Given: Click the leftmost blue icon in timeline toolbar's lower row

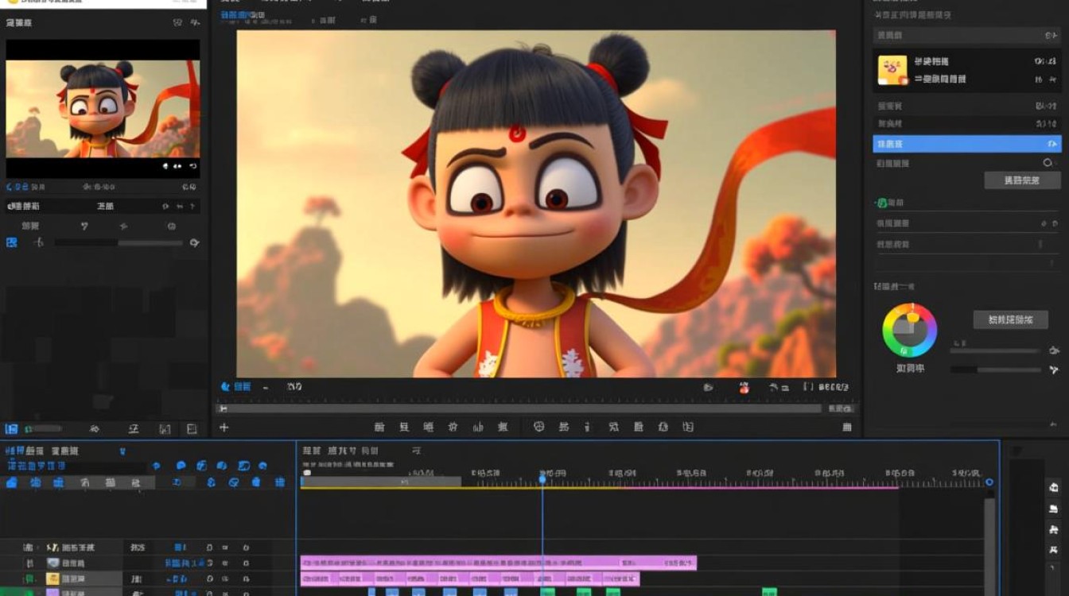Looking at the screenshot, I should tap(12, 482).
